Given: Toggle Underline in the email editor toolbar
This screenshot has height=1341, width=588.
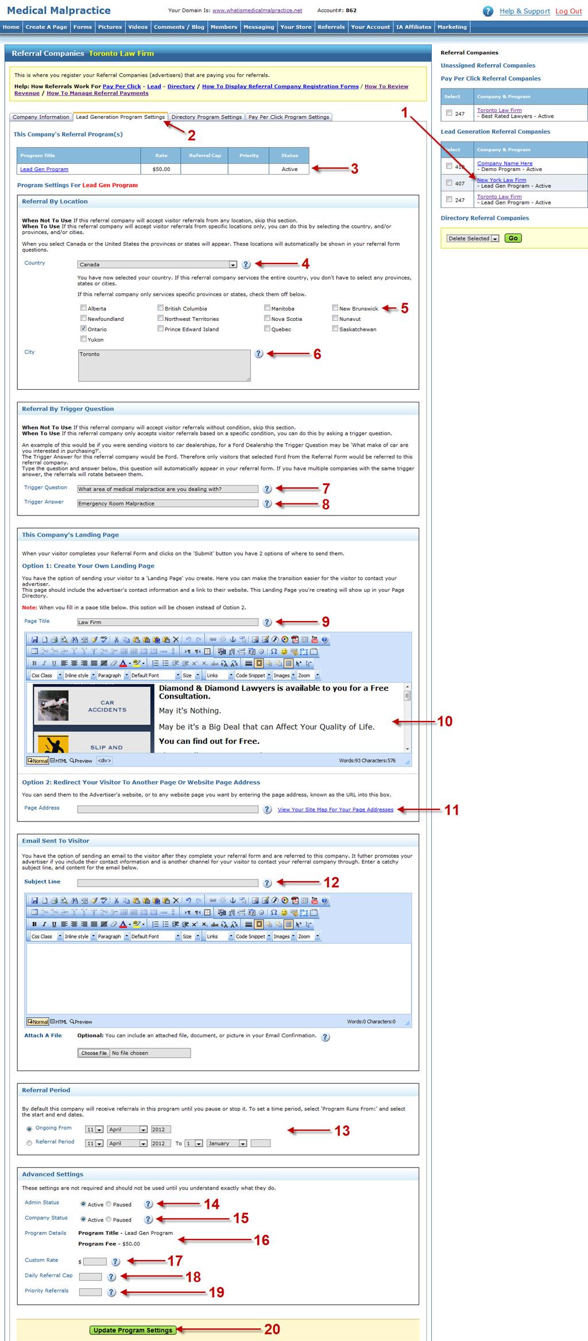Looking at the screenshot, I should coord(54,924).
